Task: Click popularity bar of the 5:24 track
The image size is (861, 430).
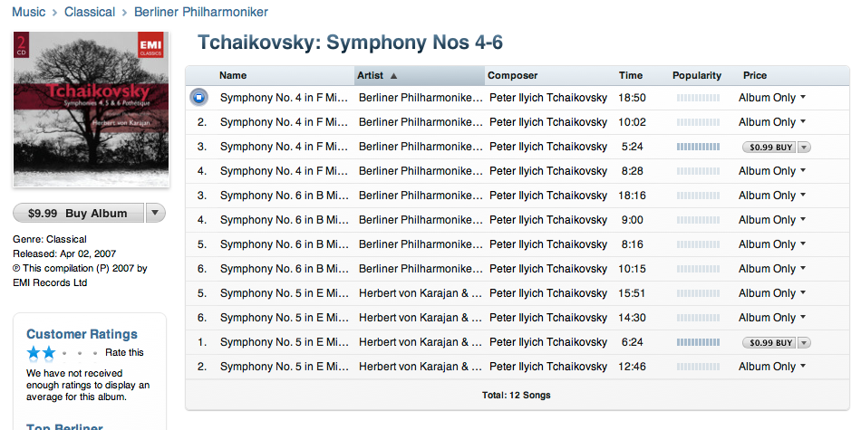Action: point(698,147)
